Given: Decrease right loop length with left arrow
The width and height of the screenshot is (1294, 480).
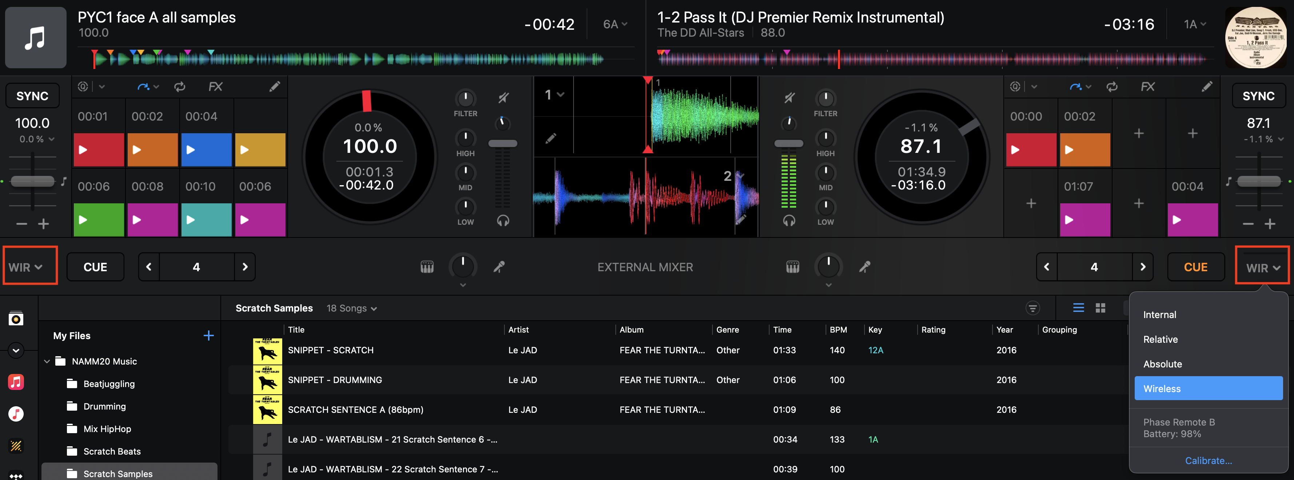Looking at the screenshot, I should point(1046,267).
